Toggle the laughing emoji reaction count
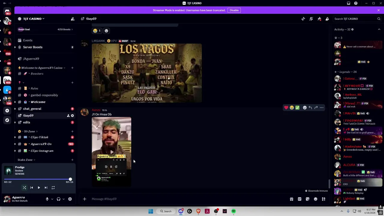Image resolution: width=384 pixels, height=216 pixels. click(97, 31)
